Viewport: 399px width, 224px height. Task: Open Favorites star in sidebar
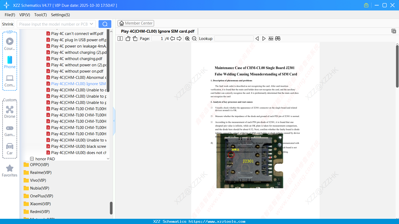(x=10, y=171)
